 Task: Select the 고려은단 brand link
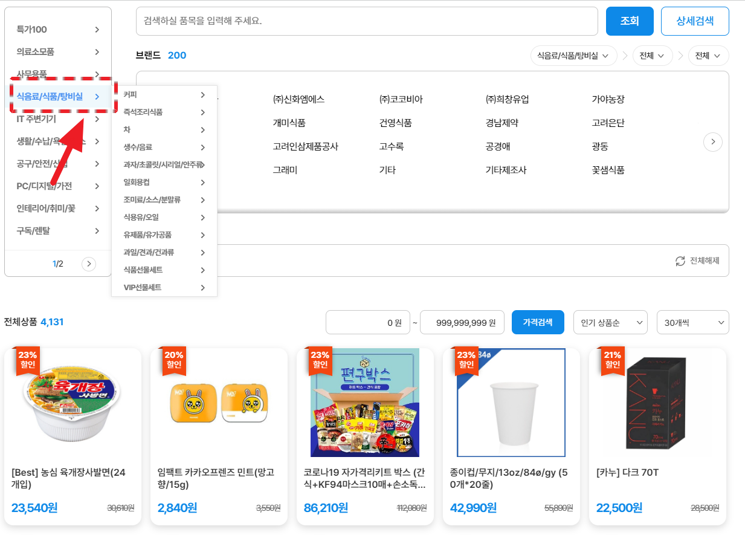(608, 123)
